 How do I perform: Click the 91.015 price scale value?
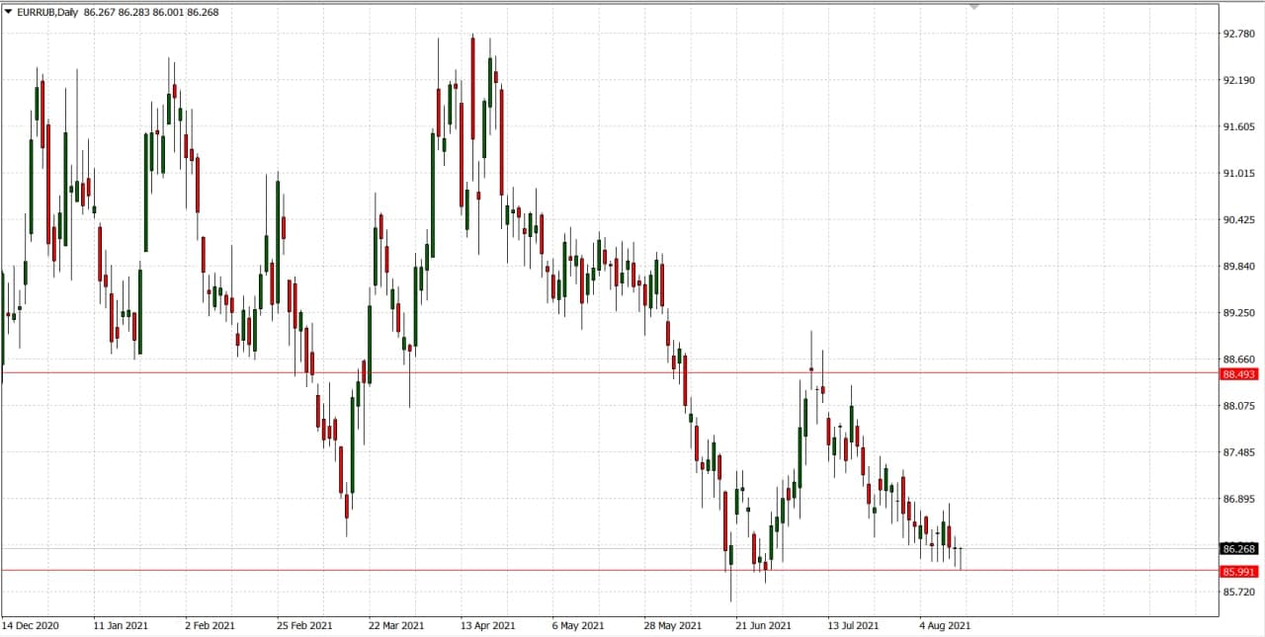1239,173
